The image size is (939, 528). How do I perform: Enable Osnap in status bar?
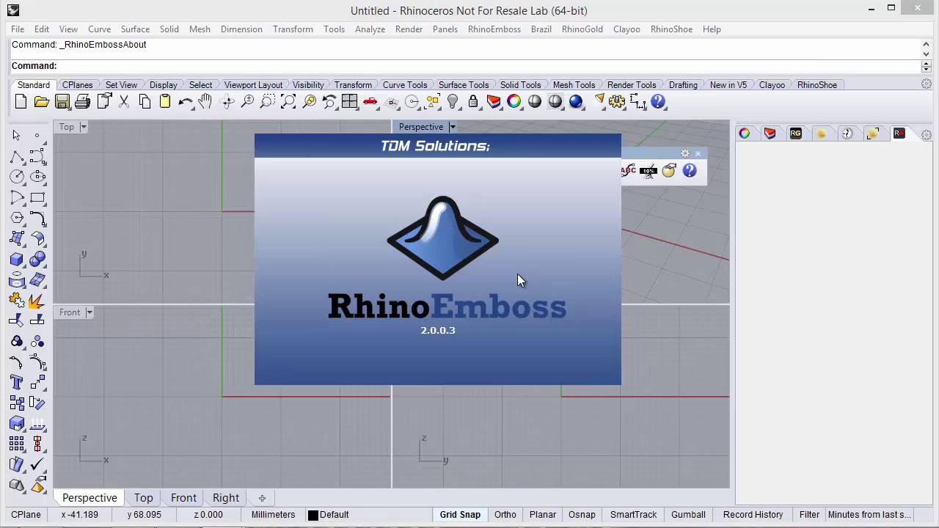pos(582,515)
